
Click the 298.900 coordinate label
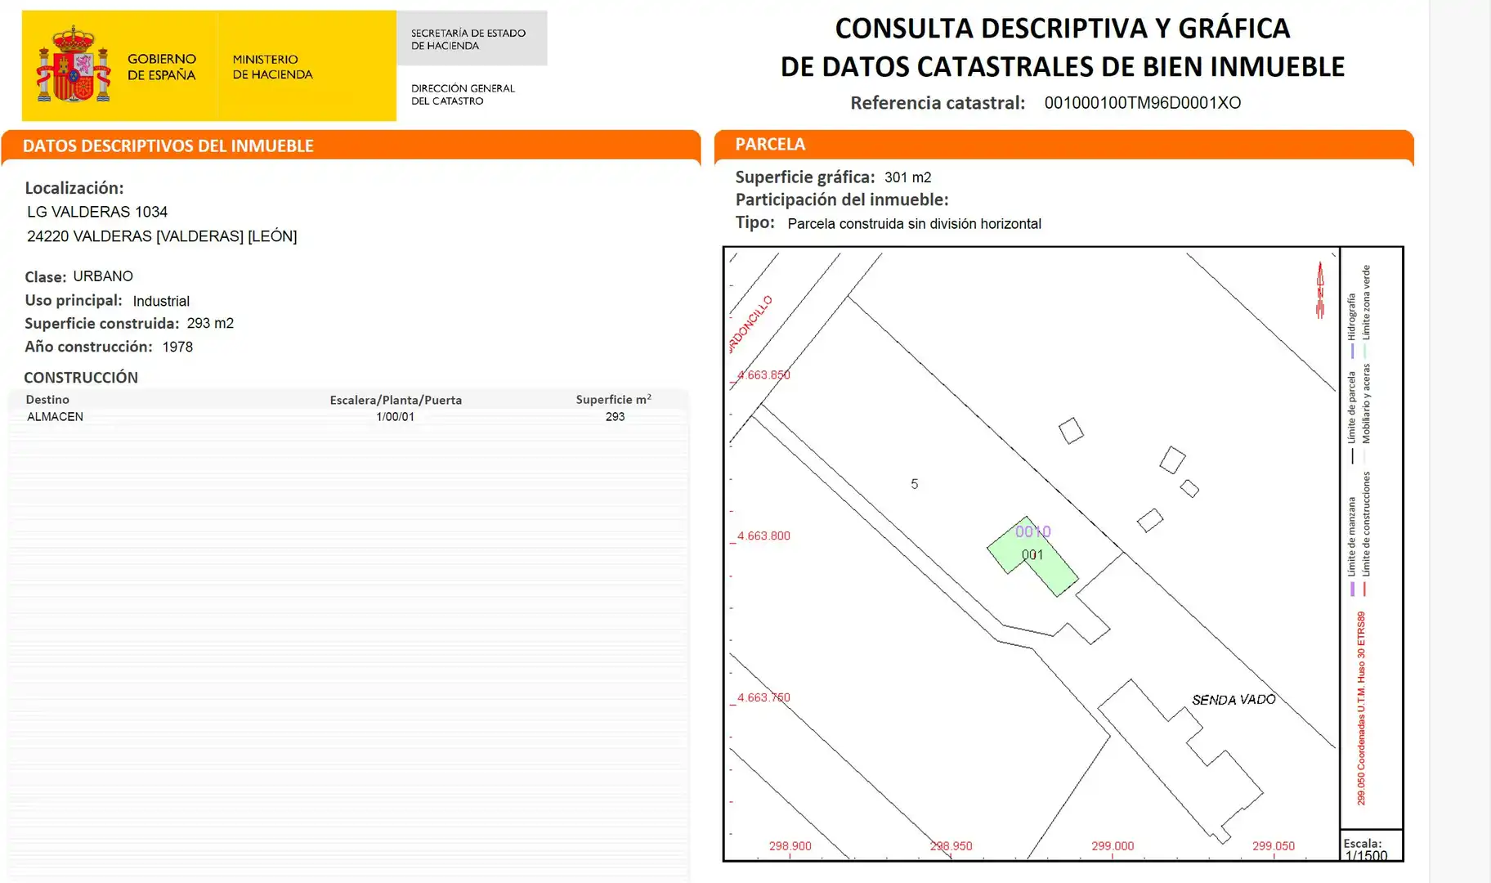(790, 846)
